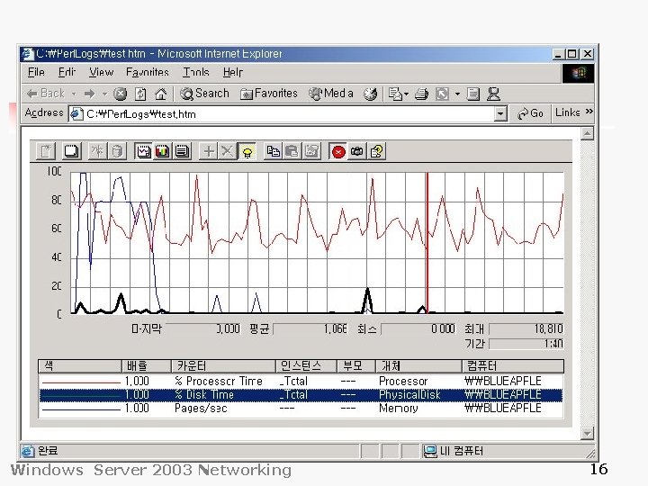
Task: Click the Edit page icon
Action: pyautogui.click(x=442, y=94)
